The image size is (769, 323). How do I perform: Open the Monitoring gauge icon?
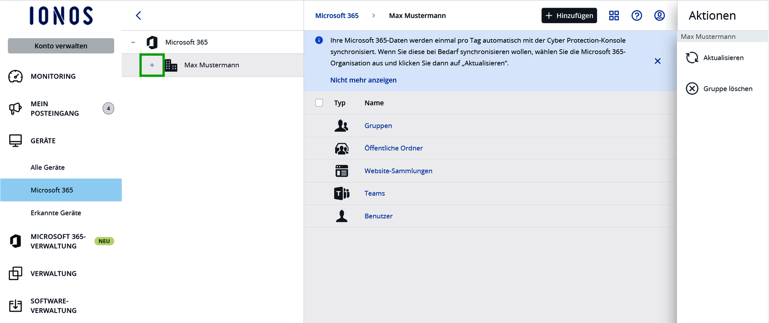[16, 76]
